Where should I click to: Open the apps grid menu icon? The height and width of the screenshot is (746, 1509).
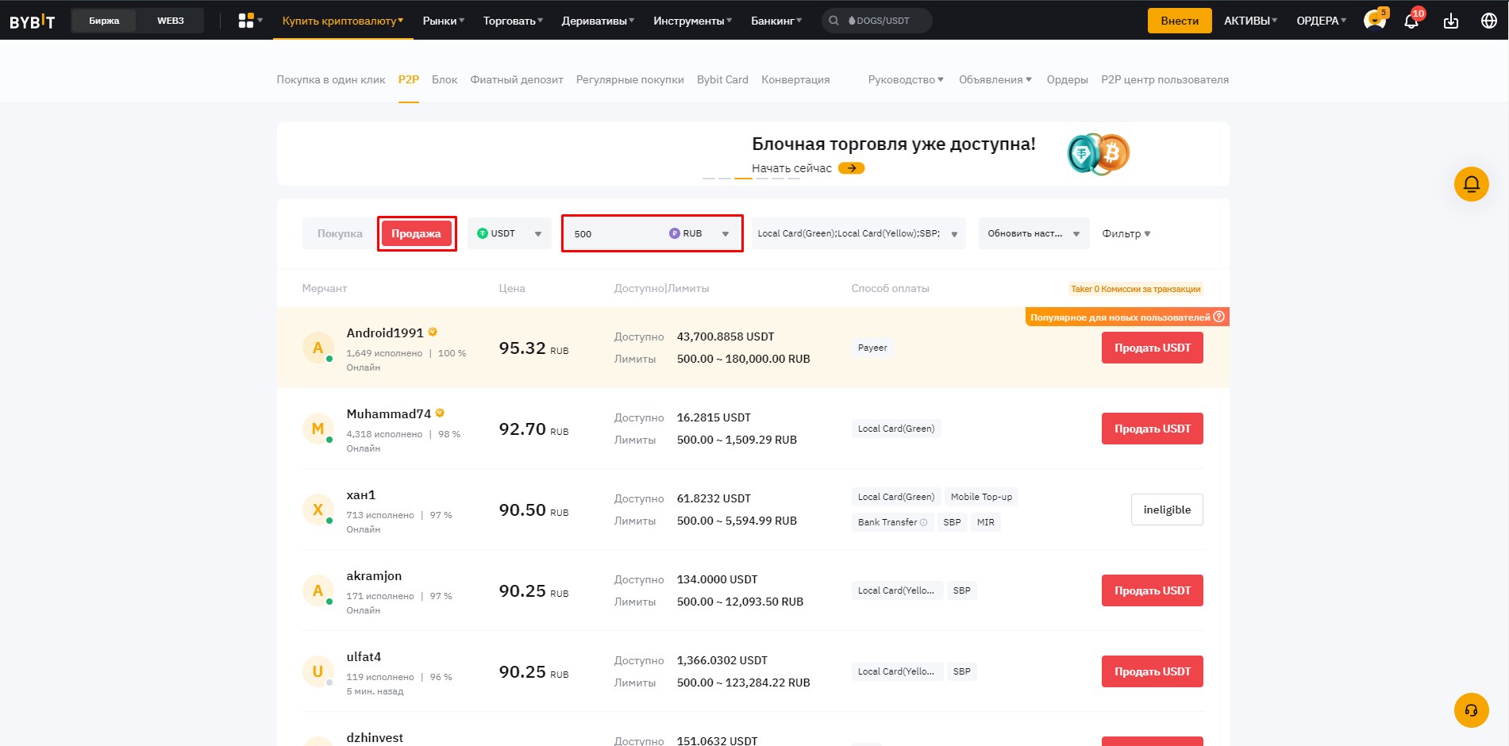tap(246, 21)
